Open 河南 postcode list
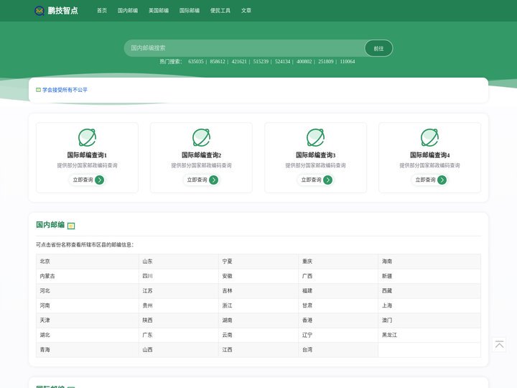Screen dimensions: 517x388 tap(45, 305)
